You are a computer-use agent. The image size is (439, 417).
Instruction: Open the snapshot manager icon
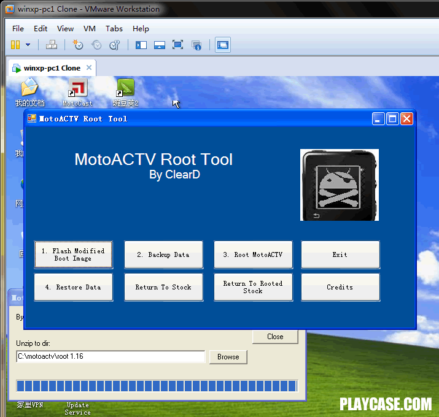115,45
